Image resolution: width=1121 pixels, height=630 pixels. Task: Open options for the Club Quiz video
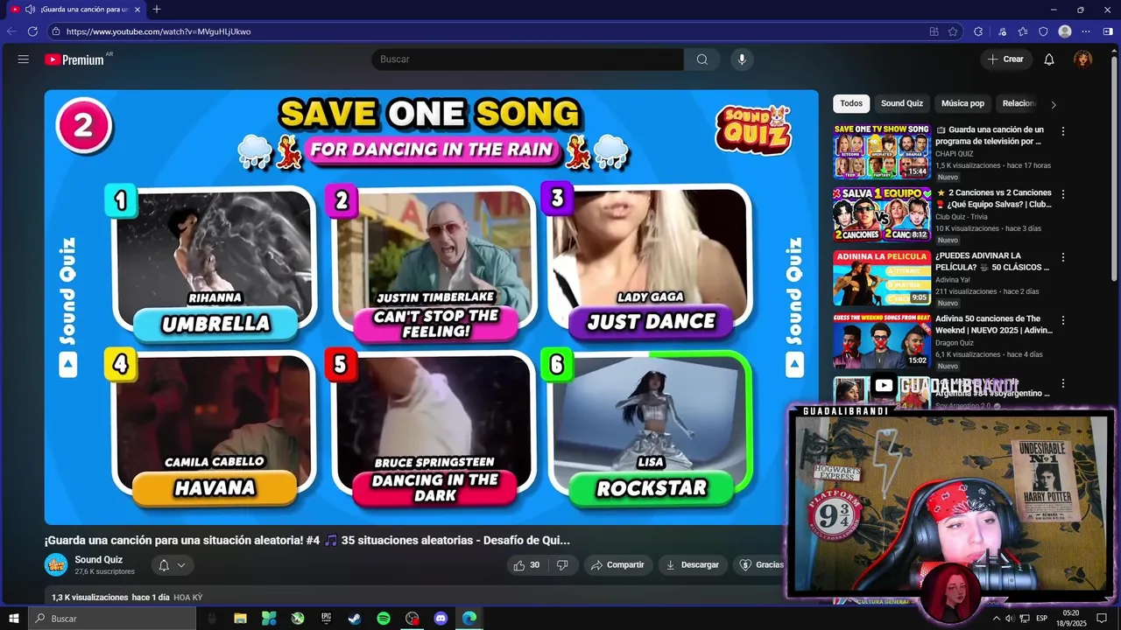coord(1063,194)
